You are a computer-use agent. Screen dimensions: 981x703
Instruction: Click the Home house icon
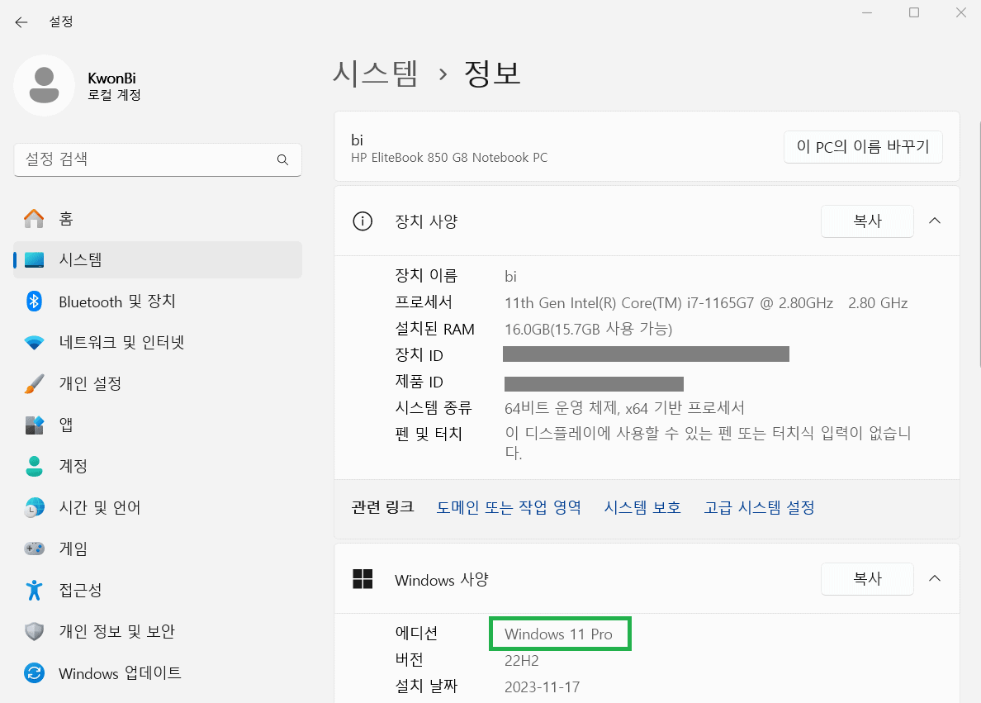click(34, 218)
